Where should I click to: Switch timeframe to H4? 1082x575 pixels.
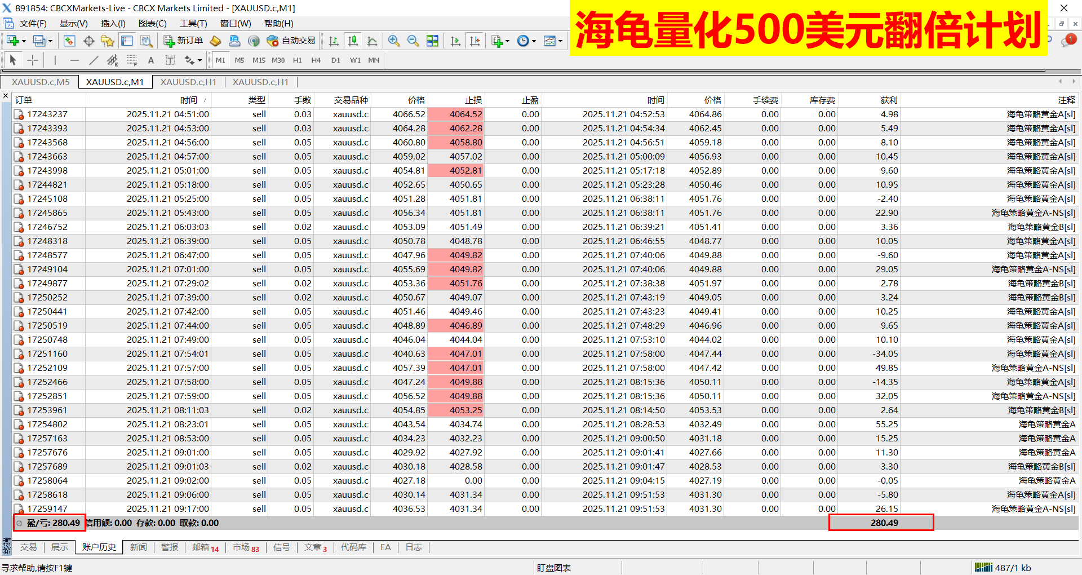click(316, 60)
